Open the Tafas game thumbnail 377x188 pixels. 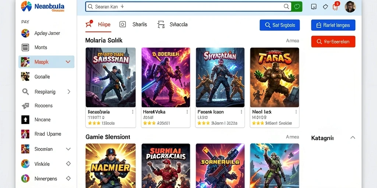pyautogui.click(x=275, y=77)
